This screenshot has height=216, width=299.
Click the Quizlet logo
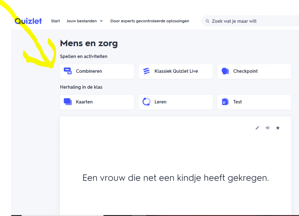point(28,21)
